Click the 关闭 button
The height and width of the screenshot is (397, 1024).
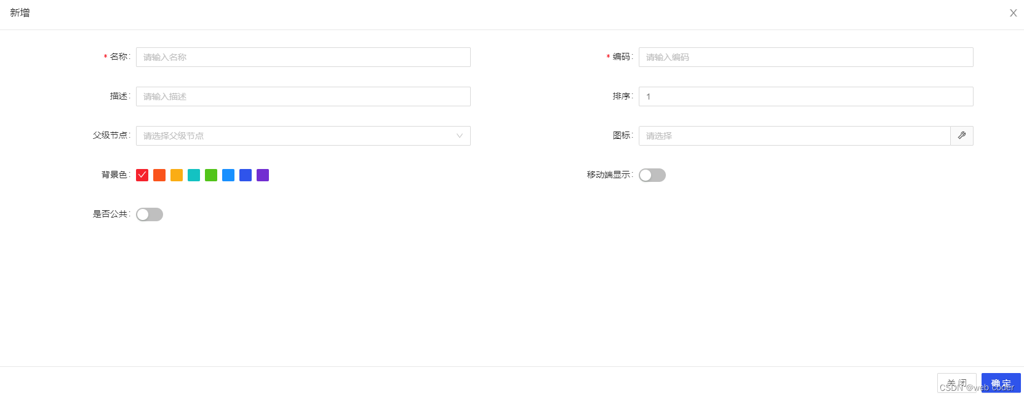[956, 383]
